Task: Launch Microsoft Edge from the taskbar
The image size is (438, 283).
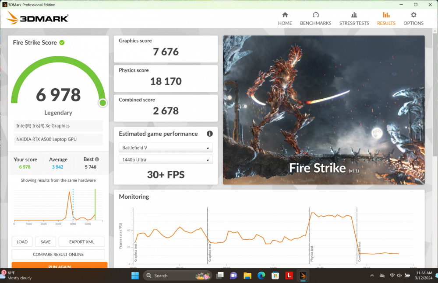Action: point(261,276)
